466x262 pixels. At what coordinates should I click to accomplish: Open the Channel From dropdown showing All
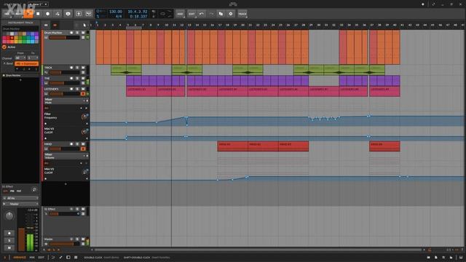click(x=20, y=57)
